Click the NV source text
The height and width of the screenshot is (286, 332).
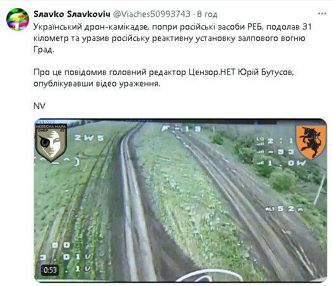click(x=39, y=106)
